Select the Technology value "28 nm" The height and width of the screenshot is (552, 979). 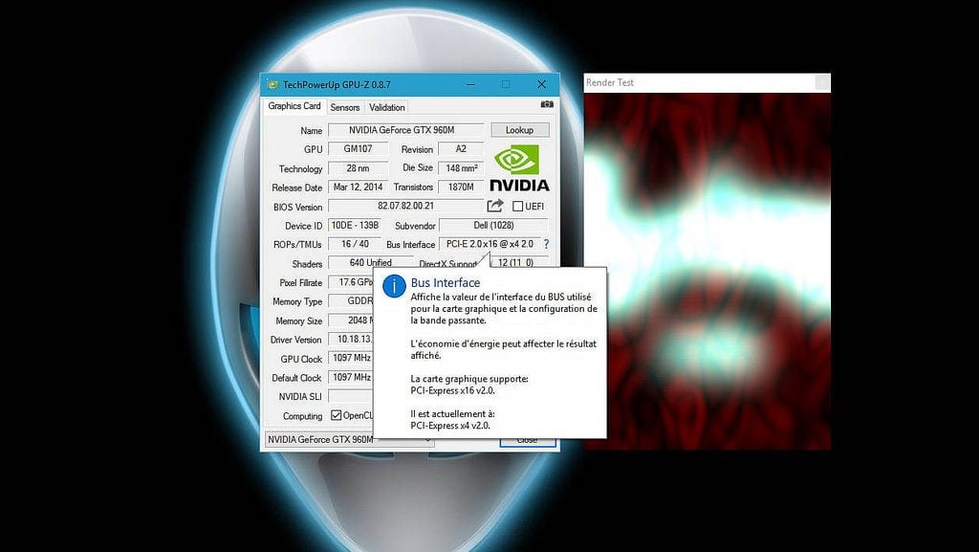[358, 168]
